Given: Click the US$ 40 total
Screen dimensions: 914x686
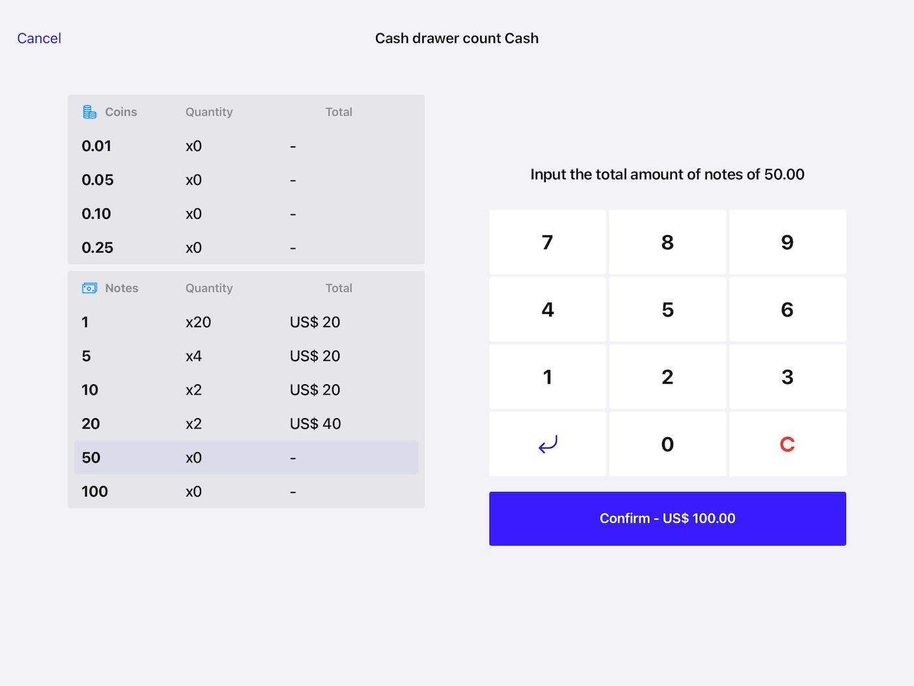Looking at the screenshot, I should tap(315, 424).
